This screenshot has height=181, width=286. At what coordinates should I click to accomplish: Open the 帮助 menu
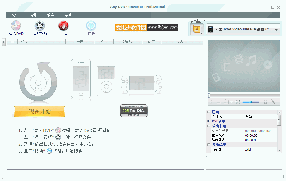[68, 15]
